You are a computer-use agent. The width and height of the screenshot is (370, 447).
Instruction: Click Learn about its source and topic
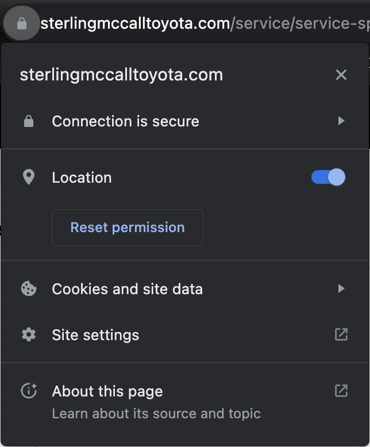coord(156,414)
